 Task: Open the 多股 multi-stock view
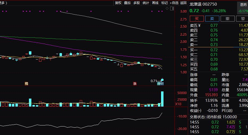click(136, 3)
